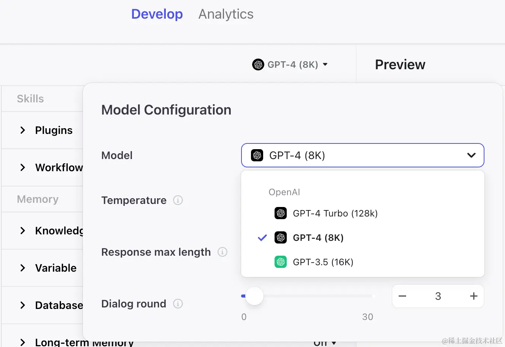Click the Dialog round slider handle

coord(254,296)
